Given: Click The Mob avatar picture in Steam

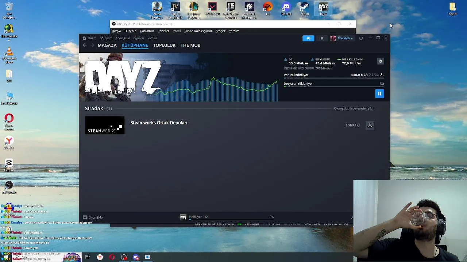Looking at the screenshot, I should 333,38.
